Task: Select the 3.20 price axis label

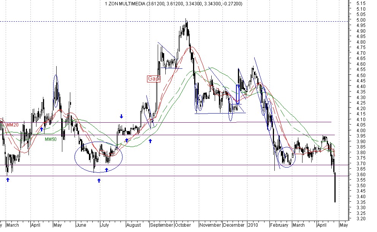Action: click(x=361, y=219)
